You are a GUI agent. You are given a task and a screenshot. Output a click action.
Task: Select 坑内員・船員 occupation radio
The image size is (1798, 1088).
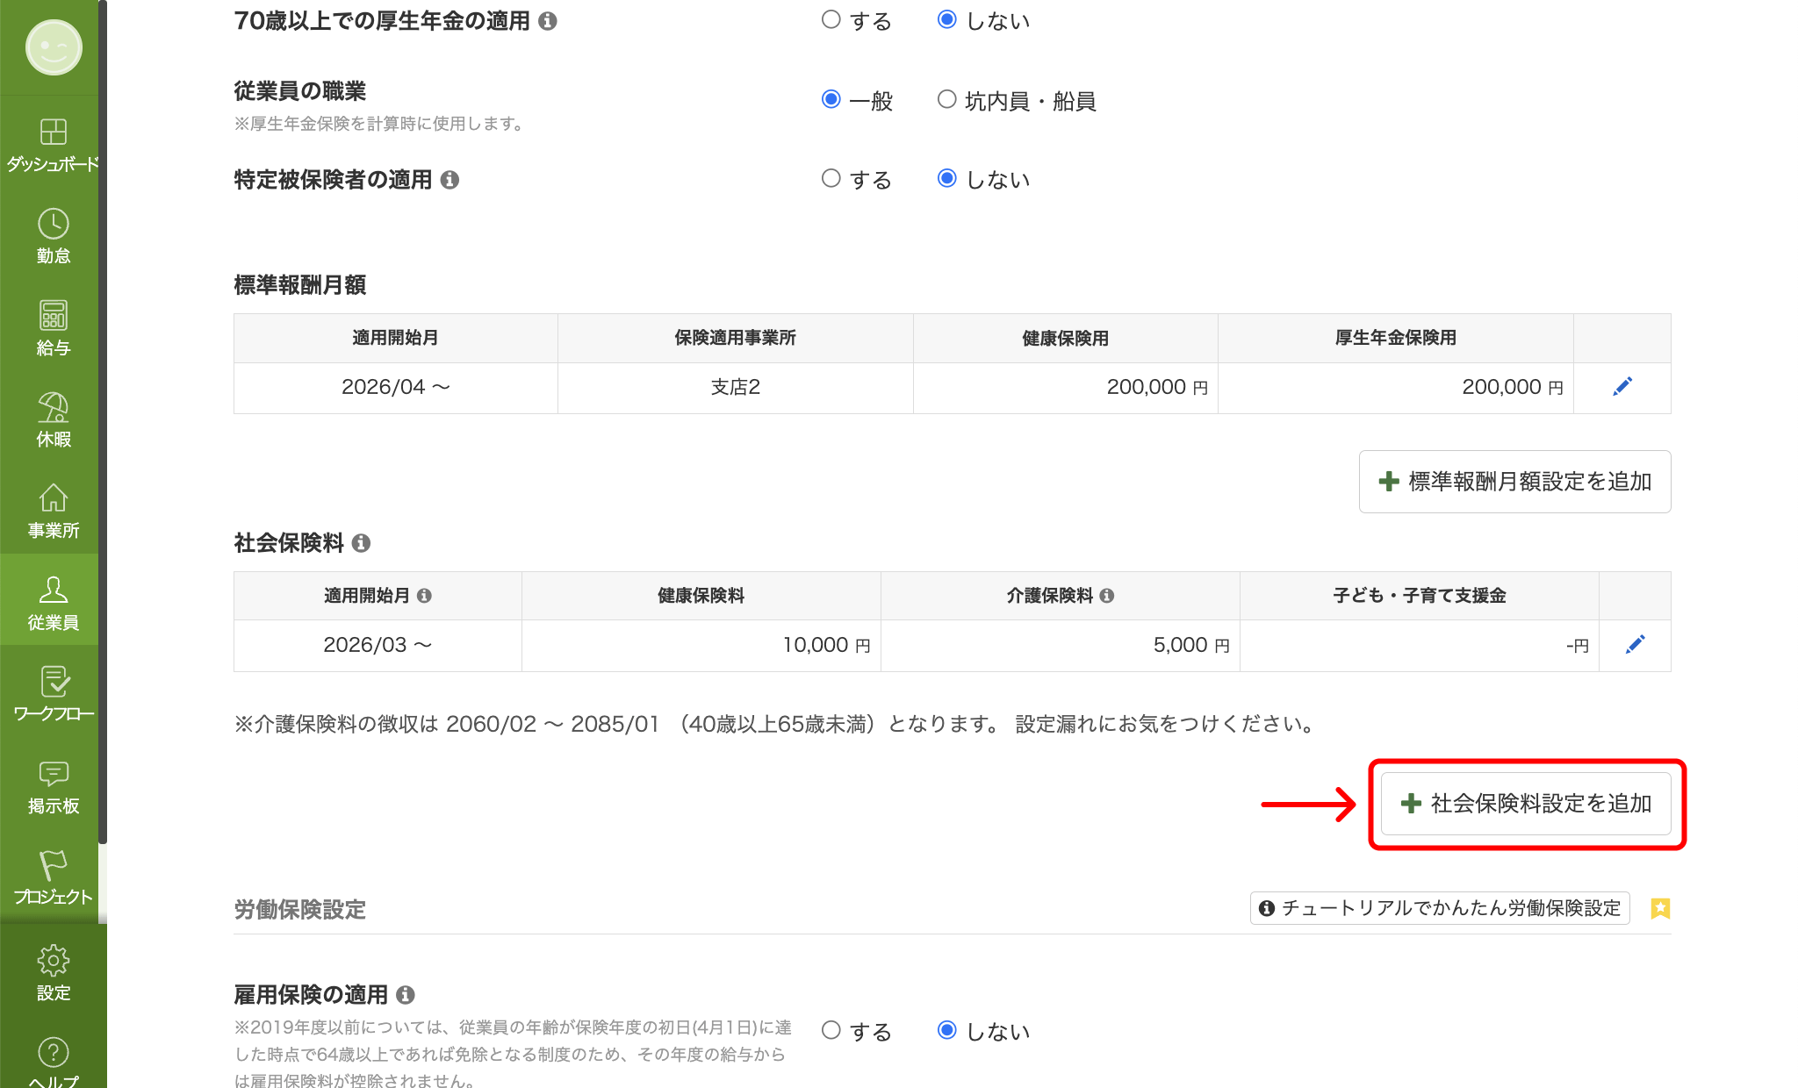pos(946,100)
